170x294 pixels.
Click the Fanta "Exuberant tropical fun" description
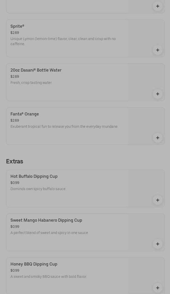click(x=64, y=126)
